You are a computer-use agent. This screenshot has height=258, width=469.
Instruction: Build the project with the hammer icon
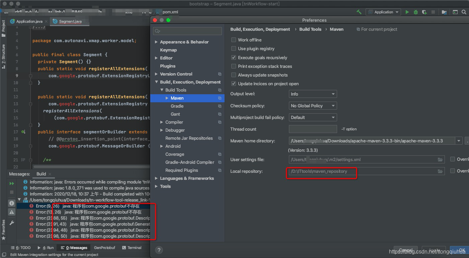click(359, 12)
